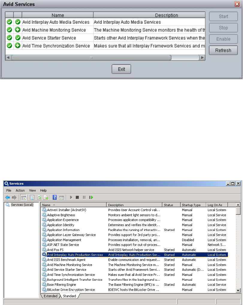This screenshot has width=243, height=305.
Task: Close the Avid Services dialog
Action: pyautogui.click(x=237, y=4)
